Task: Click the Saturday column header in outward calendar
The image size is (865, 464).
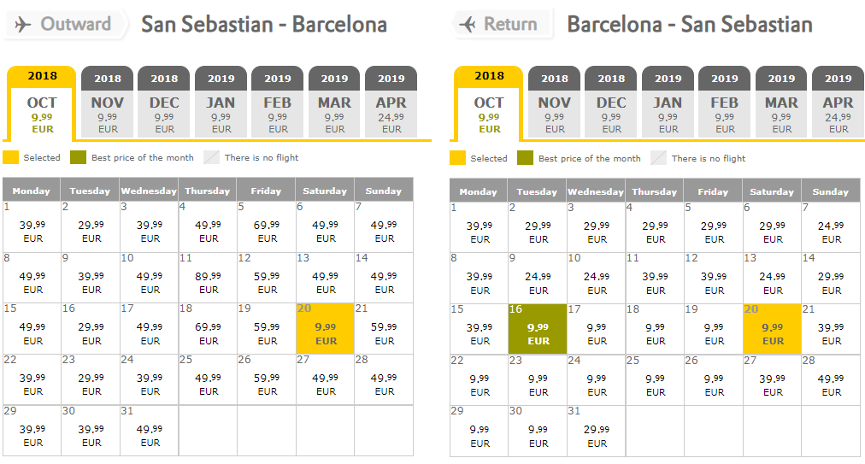Action: coord(325,191)
